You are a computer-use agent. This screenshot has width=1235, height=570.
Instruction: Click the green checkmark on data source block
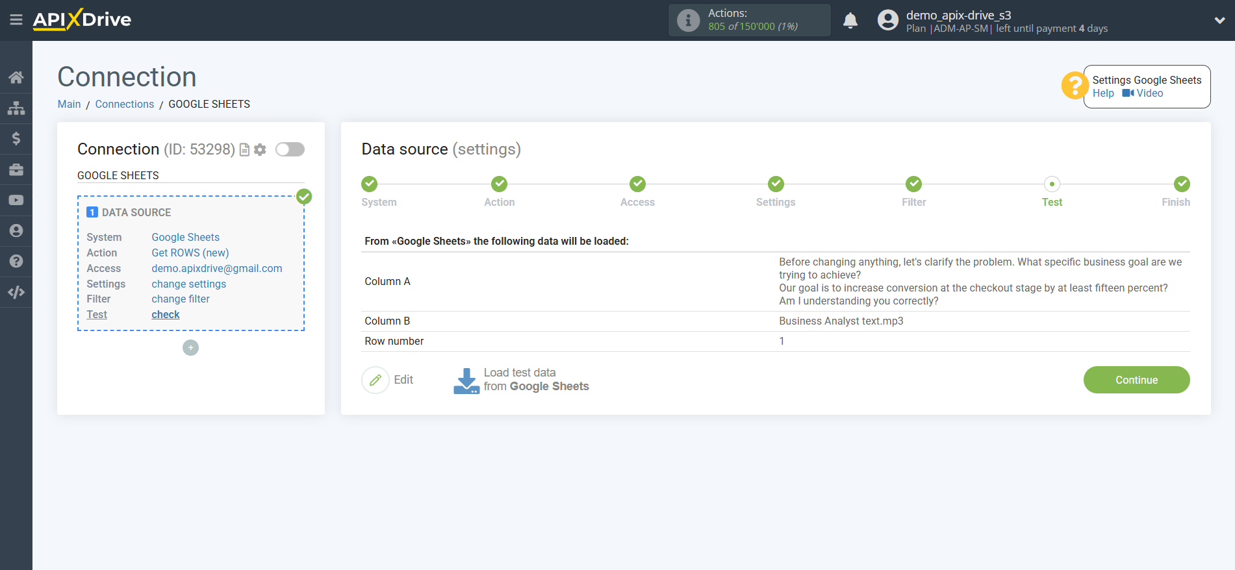(304, 197)
